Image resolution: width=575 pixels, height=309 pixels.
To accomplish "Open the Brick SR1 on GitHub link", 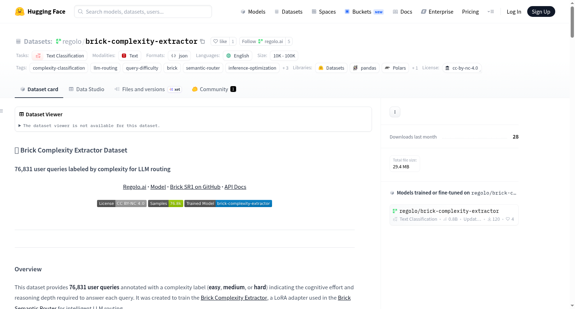I will point(195,187).
